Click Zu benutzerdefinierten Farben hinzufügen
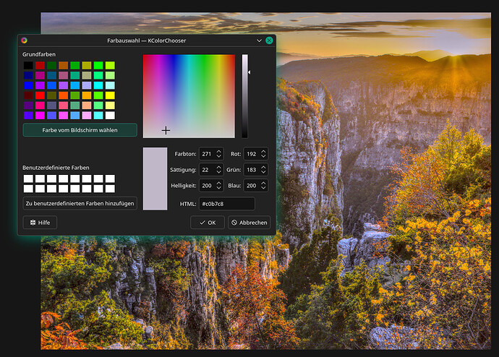This screenshot has height=357, width=499. (80, 204)
